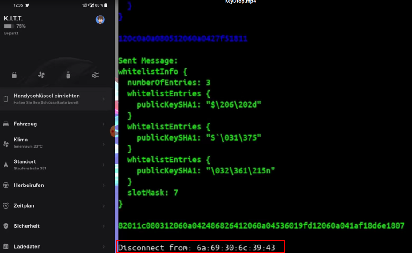Image resolution: width=412 pixels, height=253 pixels.
Task: Tap the Herbeirufen steering wheel icon
Action: (6, 185)
